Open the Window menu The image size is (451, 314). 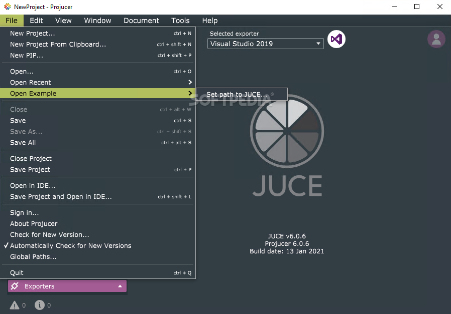tap(97, 21)
